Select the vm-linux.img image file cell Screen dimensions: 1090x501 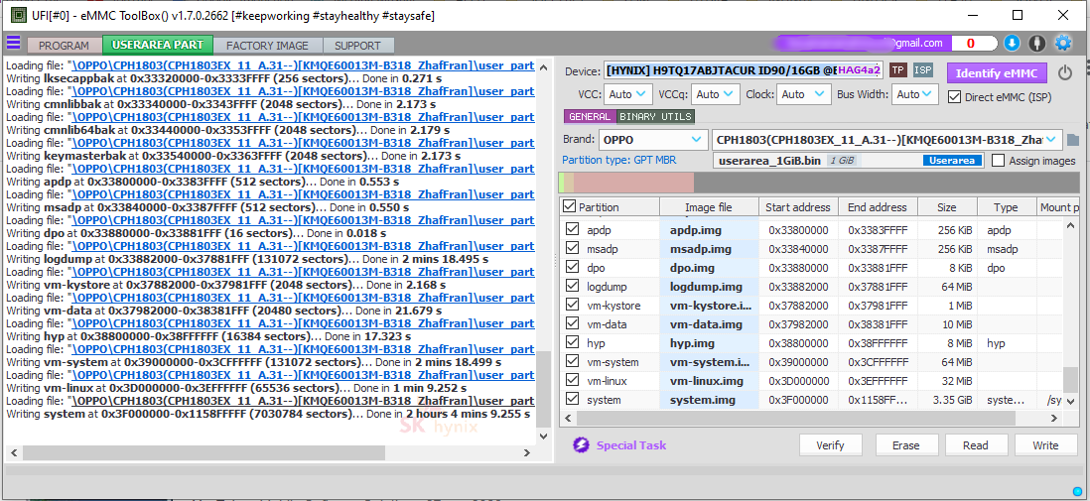click(x=709, y=381)
